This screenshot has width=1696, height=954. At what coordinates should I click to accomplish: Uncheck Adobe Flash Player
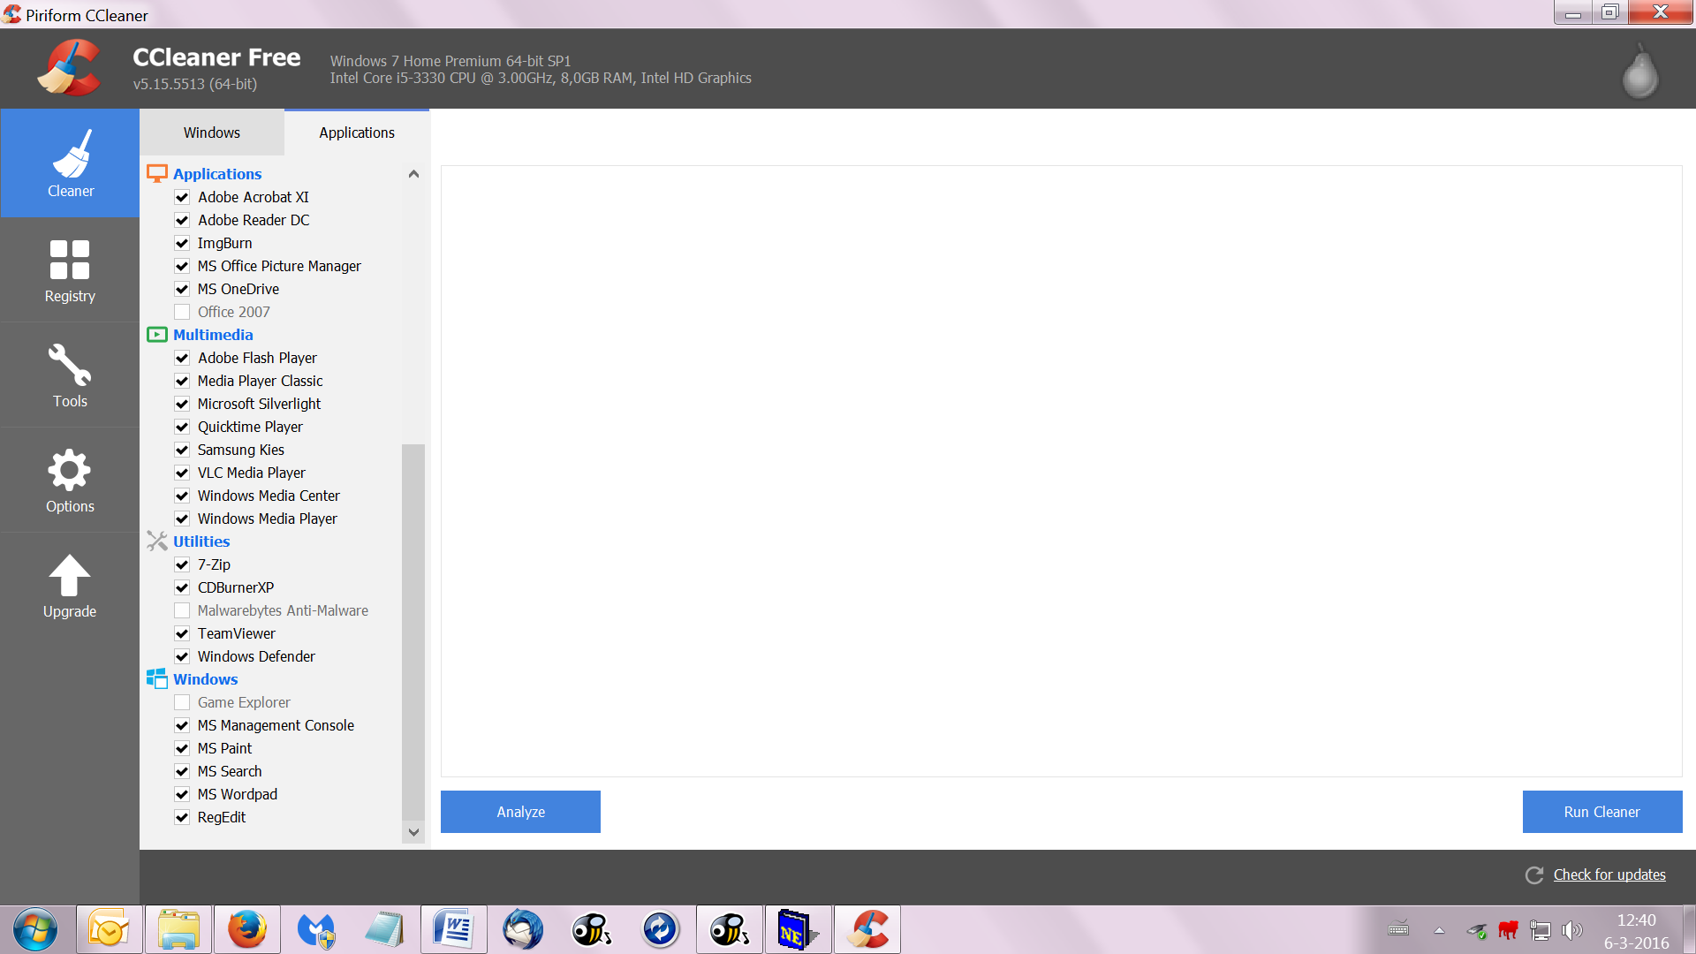tap(182, 358)
